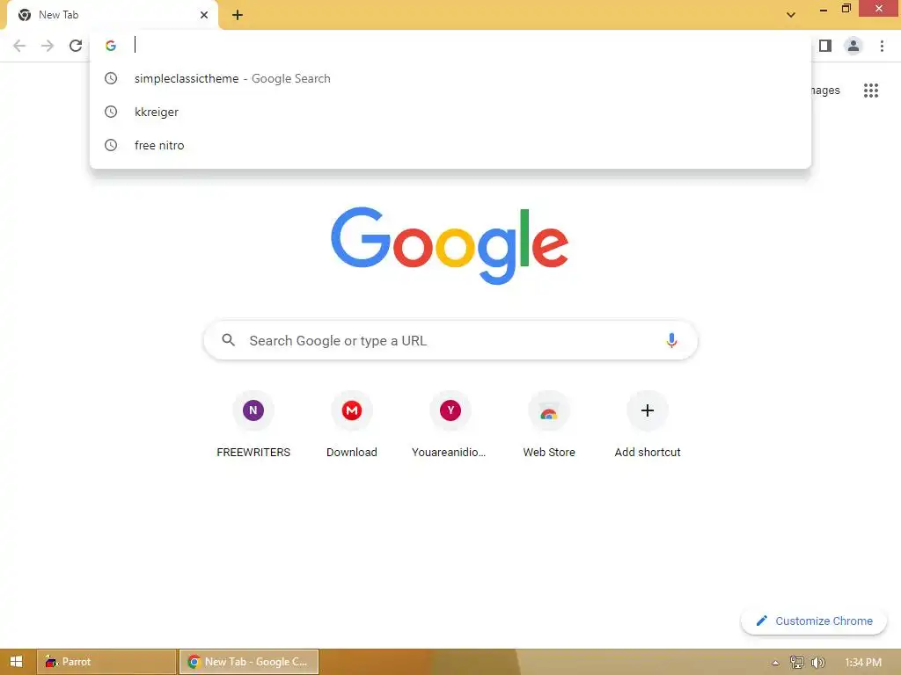Open the Download shortcut tile
This screenshot has height=675, width=901.
pyautogui.click(x=352, y=425)
